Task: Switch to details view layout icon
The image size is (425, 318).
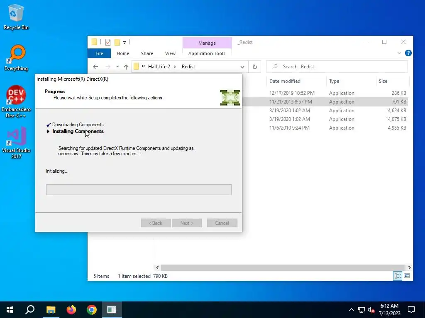Action: pyautogui.click(x=398, y=276)
